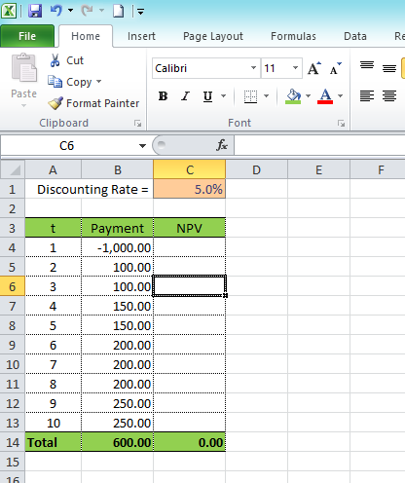This screenshot has width=405, height=483.
Task: Click the greyed-out Redo icon
Action: point(88,11)
